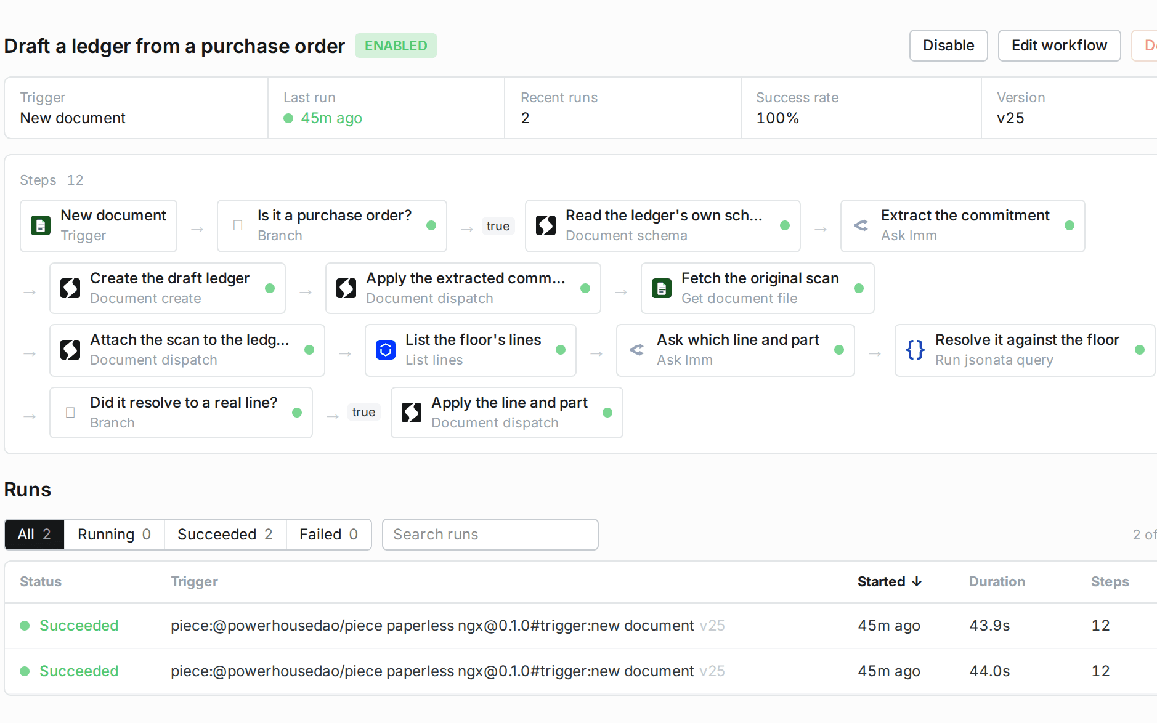This screenshot has height=723, width=1157.
Task: Sort runs by Started column
Action: click(889, 581)
